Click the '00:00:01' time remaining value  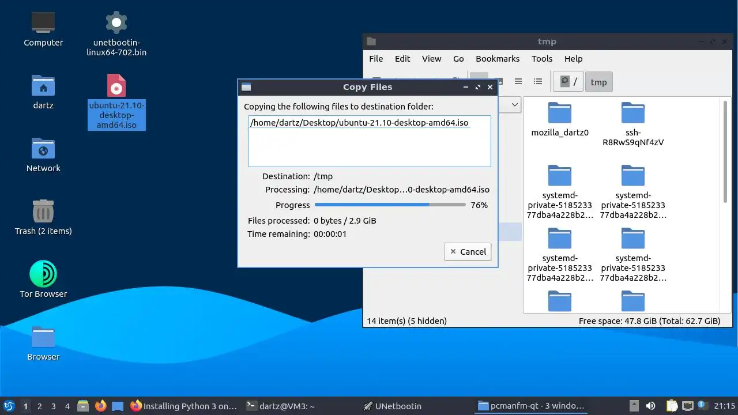pyautogui.click(x=330, y=234)
